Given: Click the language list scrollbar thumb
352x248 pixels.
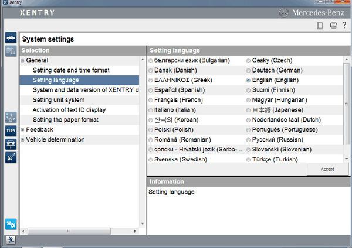Looking at the screenshot, I should click(x=346, y=104).
